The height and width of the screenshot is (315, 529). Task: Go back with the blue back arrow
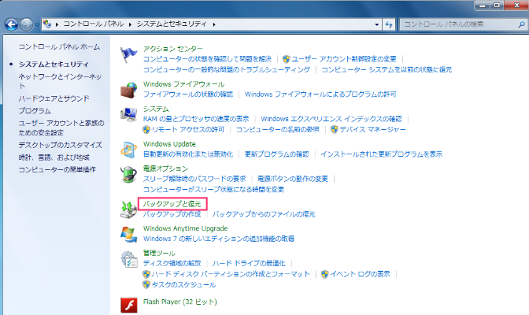[x=12, y=24]
